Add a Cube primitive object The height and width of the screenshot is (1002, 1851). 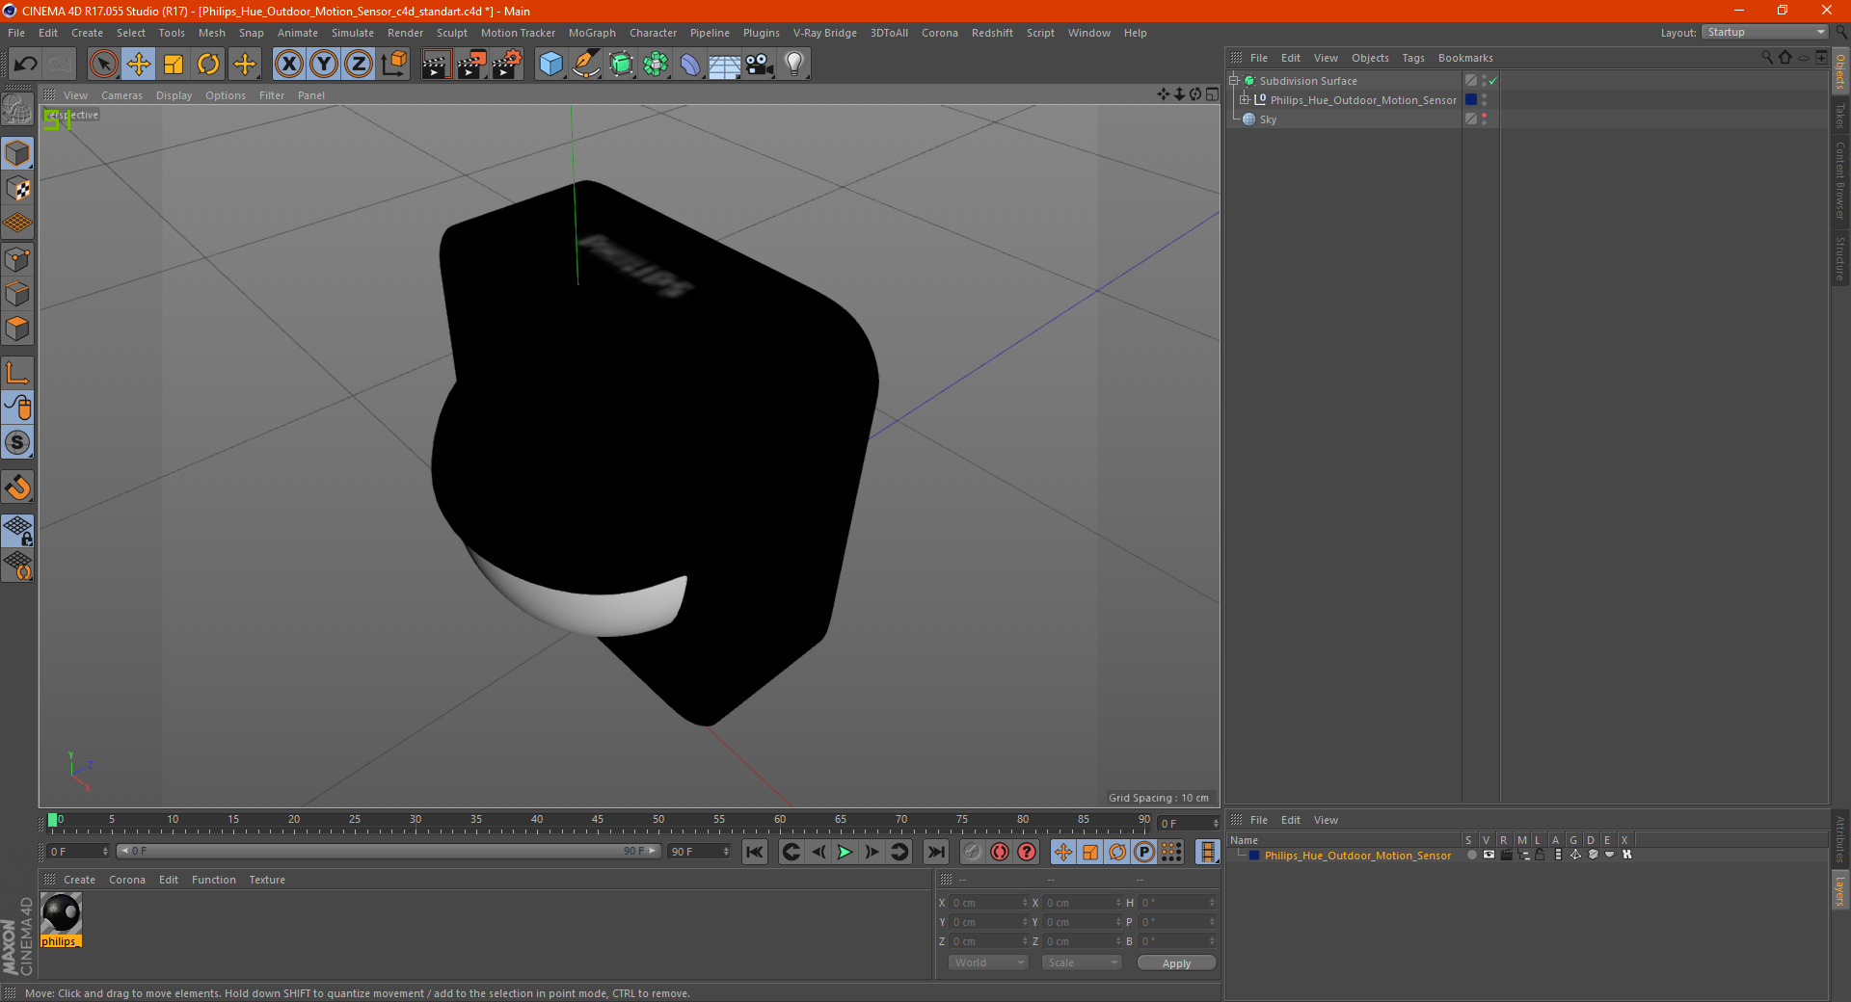click(x=550, y=65)
